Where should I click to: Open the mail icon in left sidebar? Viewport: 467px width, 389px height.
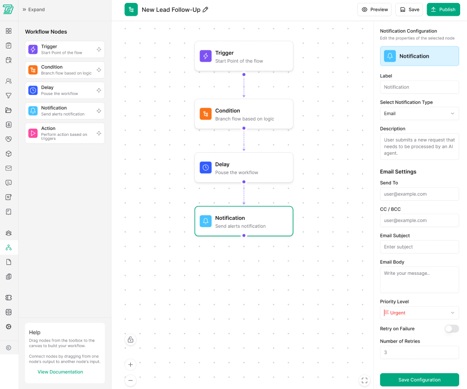click(x=8, y=168)
